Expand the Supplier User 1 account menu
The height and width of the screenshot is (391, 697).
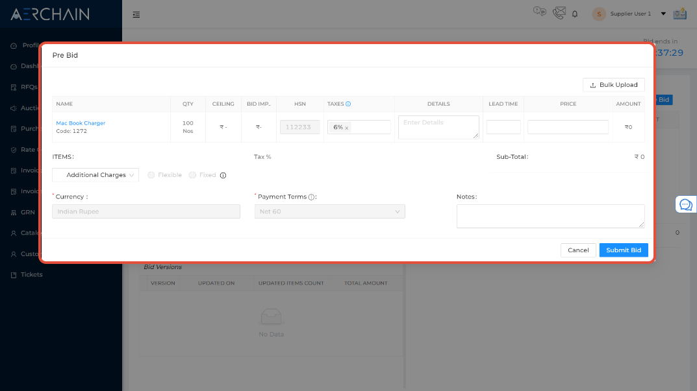pos(663,13)
